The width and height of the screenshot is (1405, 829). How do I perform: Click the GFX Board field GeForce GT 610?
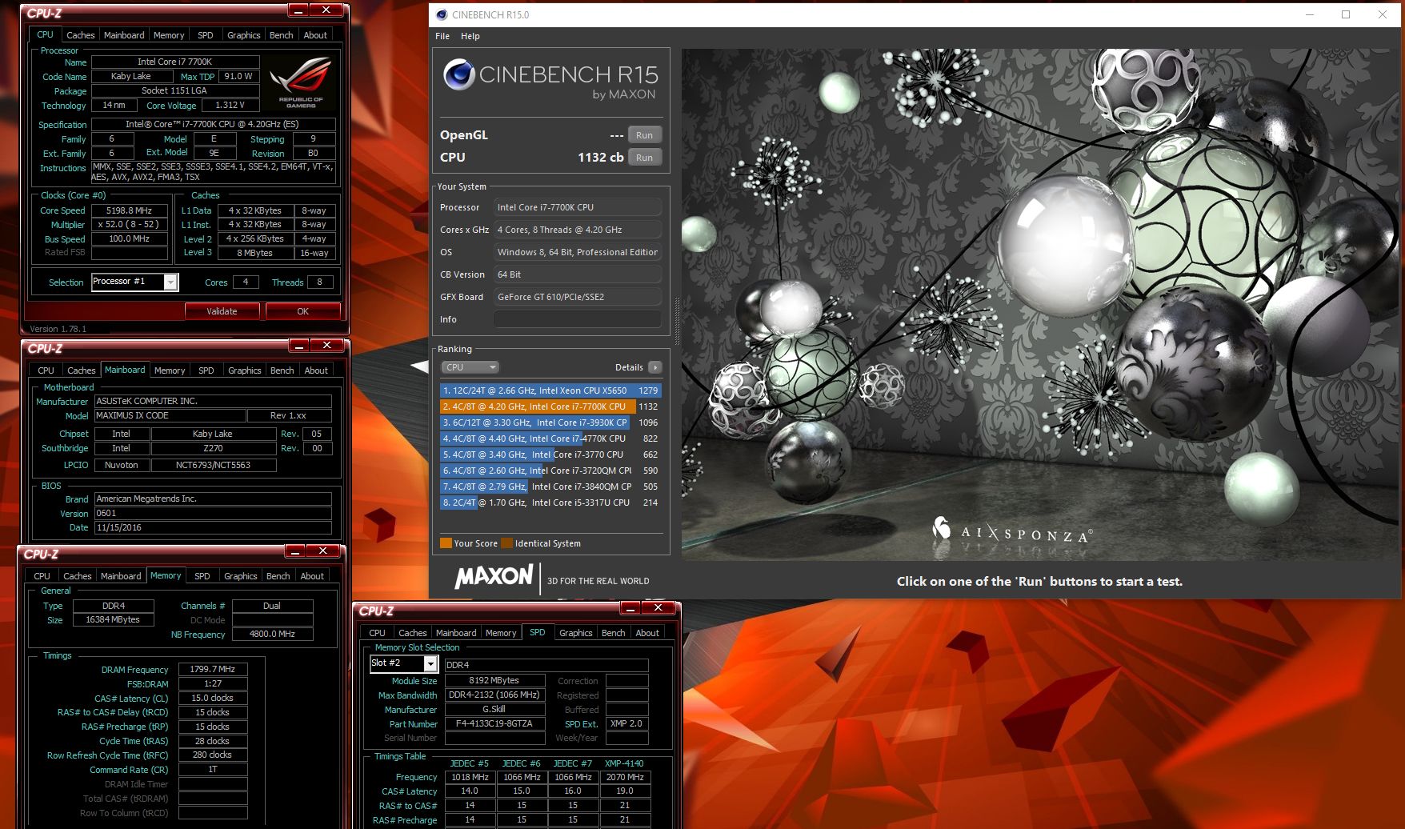577,297
